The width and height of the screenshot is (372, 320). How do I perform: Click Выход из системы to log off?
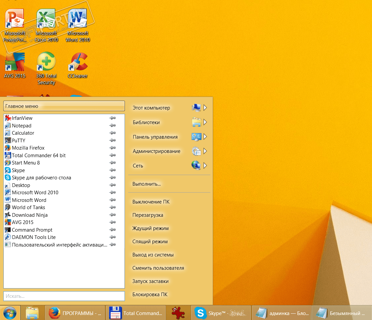point(153,255)
